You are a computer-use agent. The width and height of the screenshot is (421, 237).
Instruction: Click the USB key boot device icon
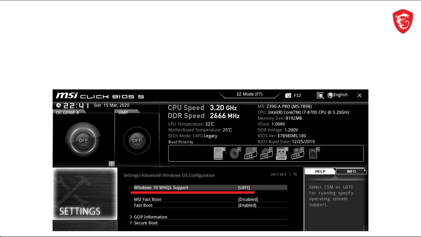tap(281, 153)
